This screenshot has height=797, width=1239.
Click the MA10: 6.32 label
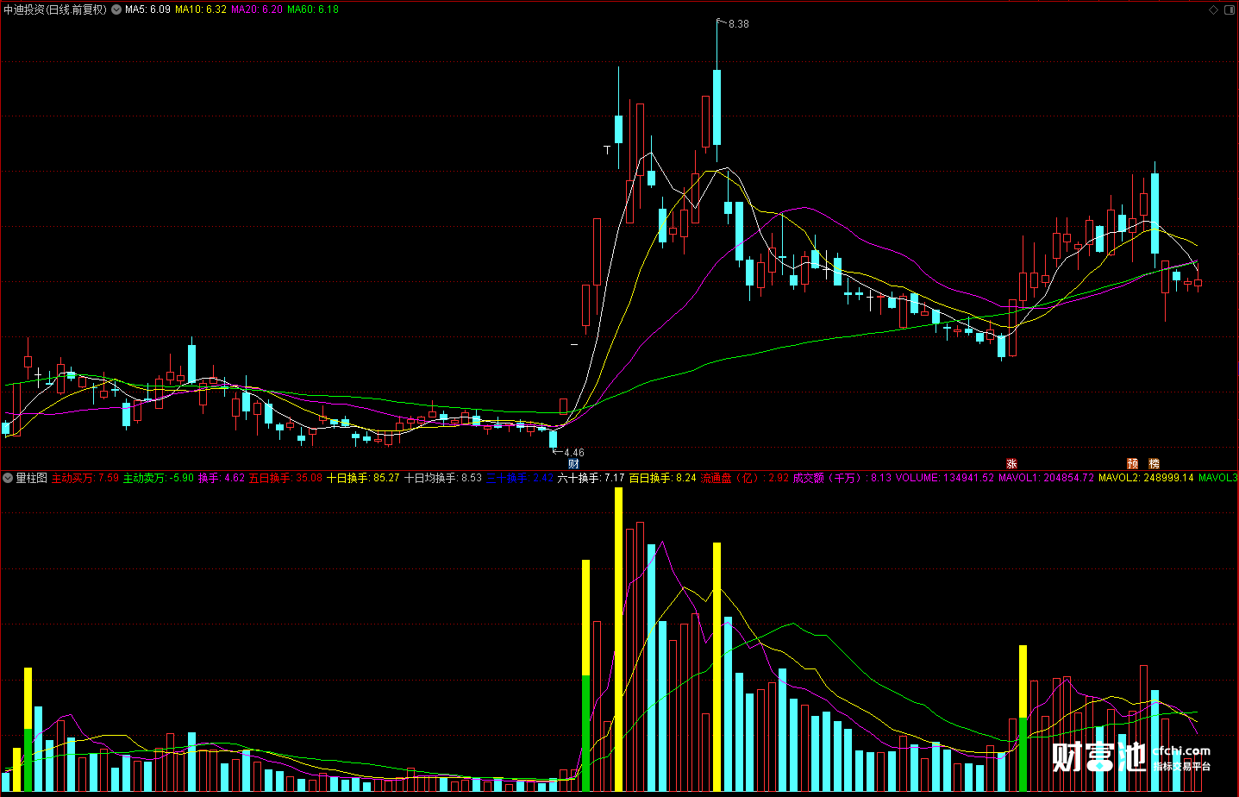click(x=201, y=9)
